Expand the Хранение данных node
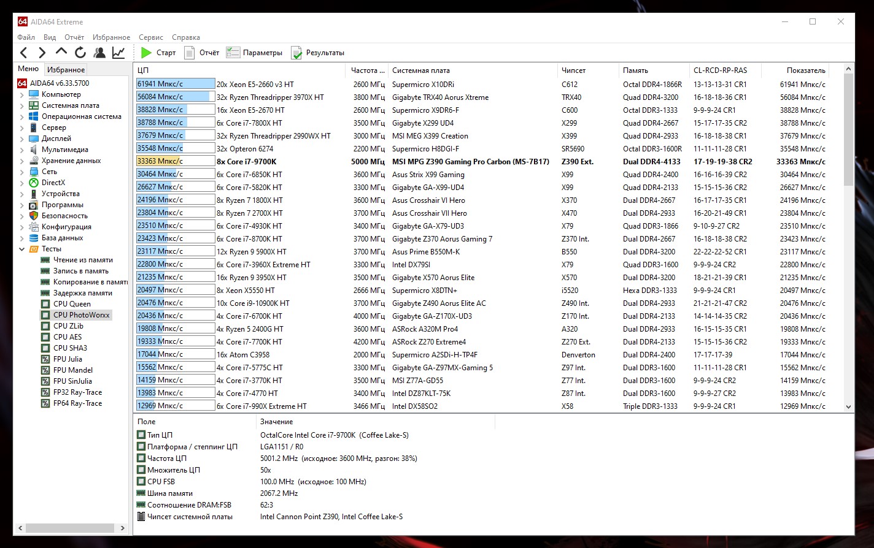Screen dimensions: 874x548 (22, 161)
